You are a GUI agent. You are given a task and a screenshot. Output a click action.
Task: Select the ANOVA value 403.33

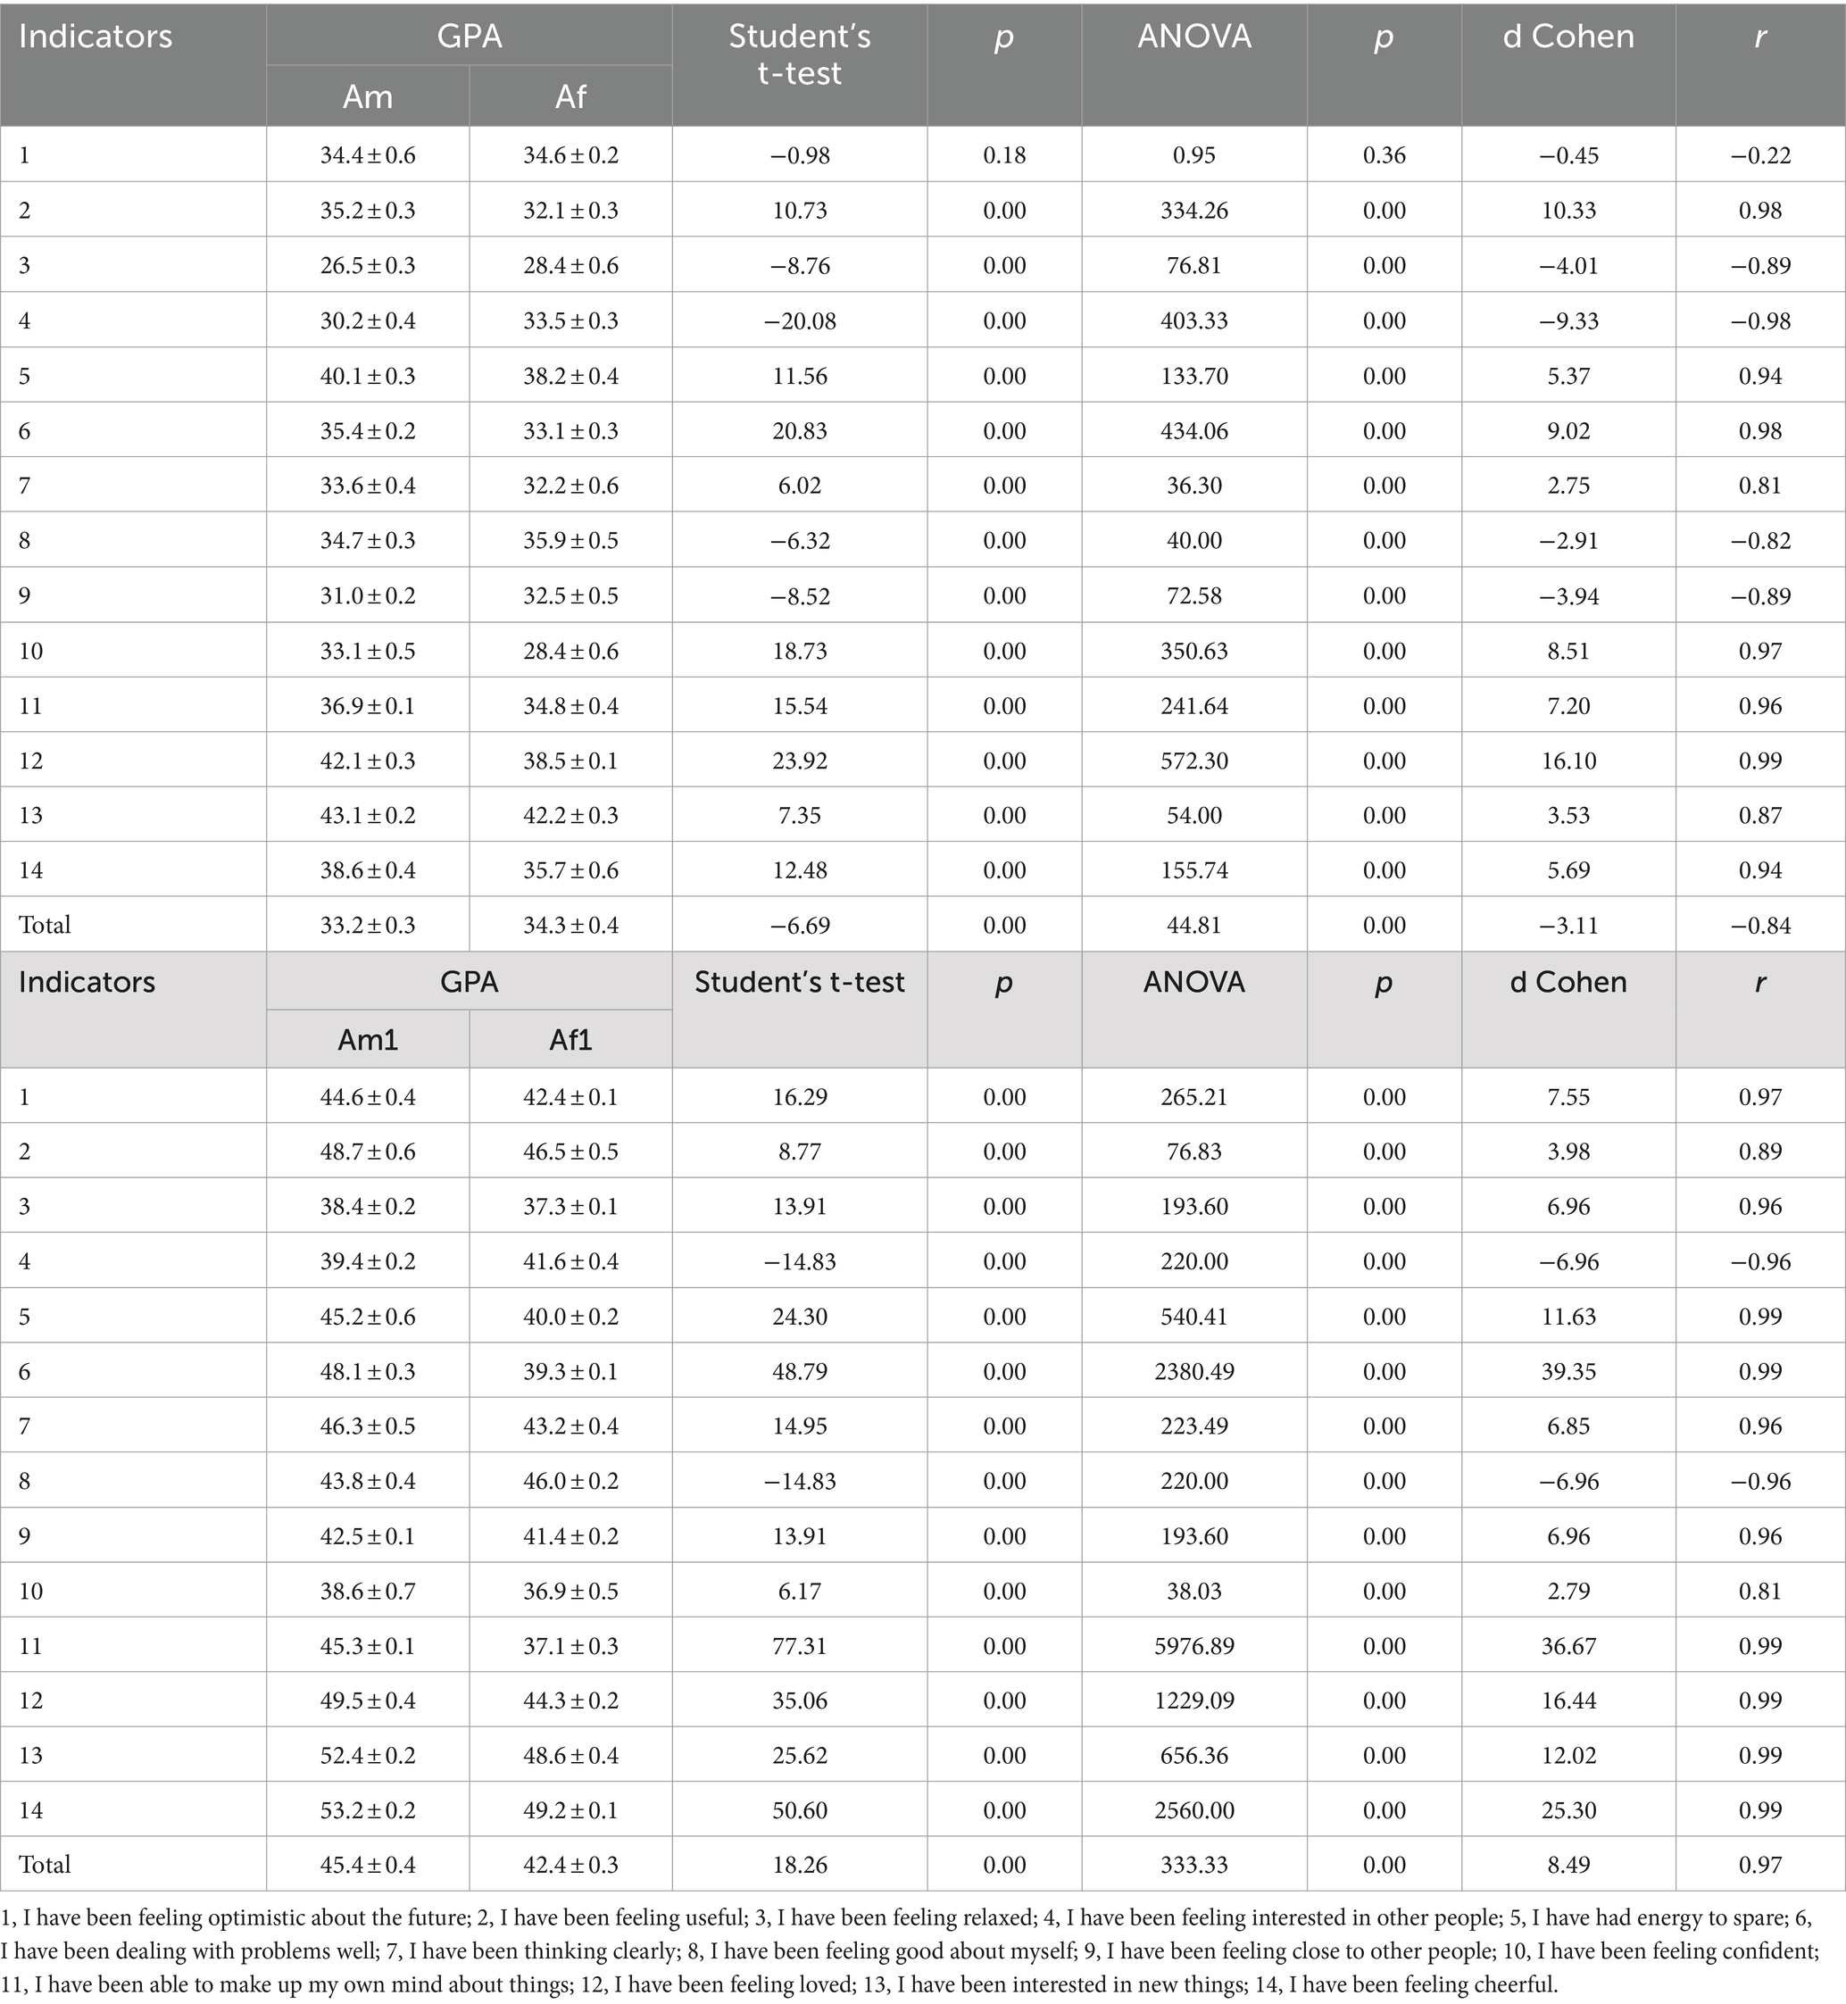[1193, 320]
